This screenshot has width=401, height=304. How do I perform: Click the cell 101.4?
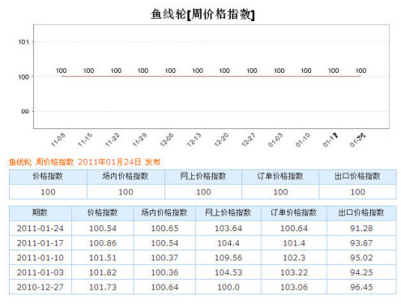click(294, 243)
